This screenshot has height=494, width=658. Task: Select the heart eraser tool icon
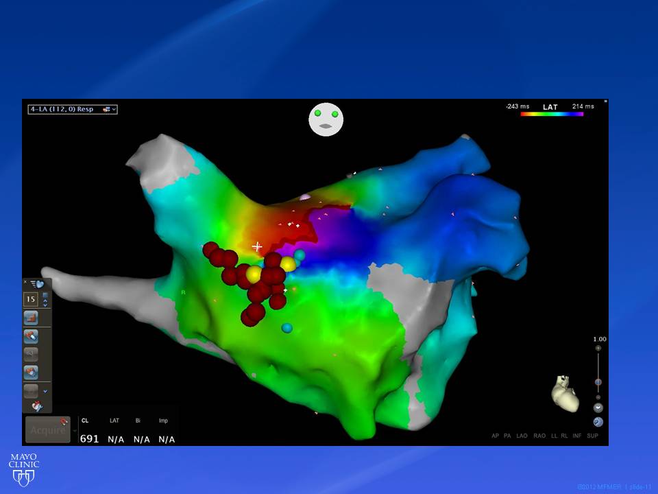tap(31, 336)
